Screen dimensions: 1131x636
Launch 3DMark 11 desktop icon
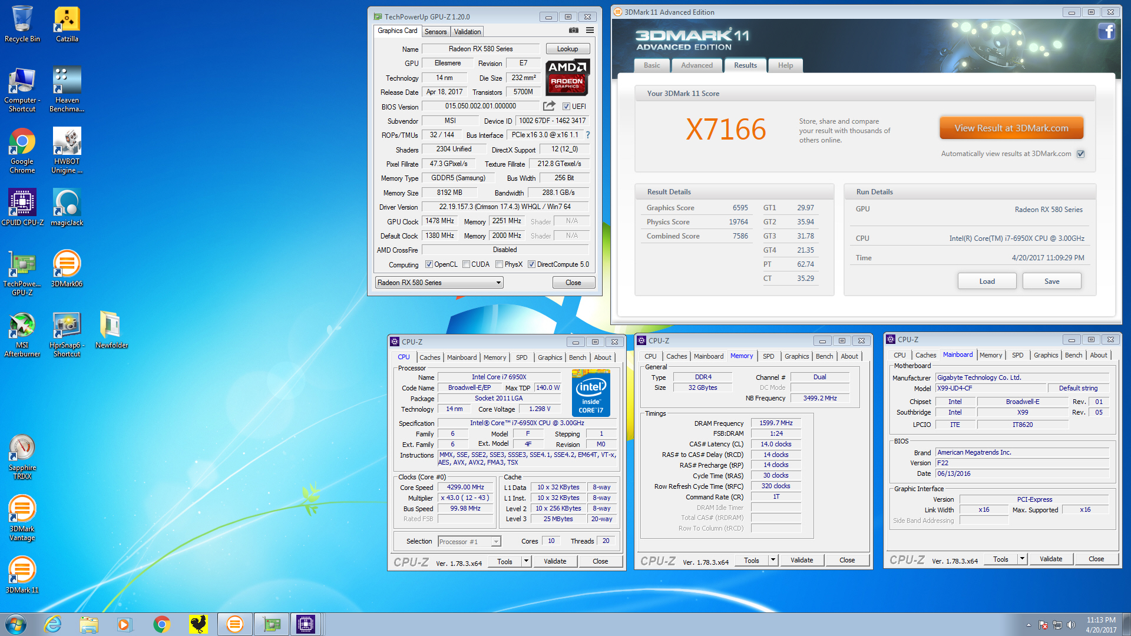click(22, 575)
